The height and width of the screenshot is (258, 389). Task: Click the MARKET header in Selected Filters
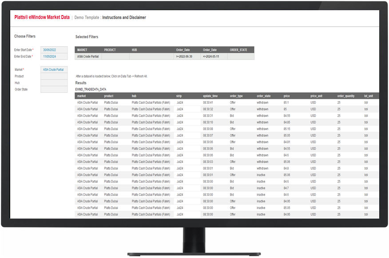click(82, 50)
